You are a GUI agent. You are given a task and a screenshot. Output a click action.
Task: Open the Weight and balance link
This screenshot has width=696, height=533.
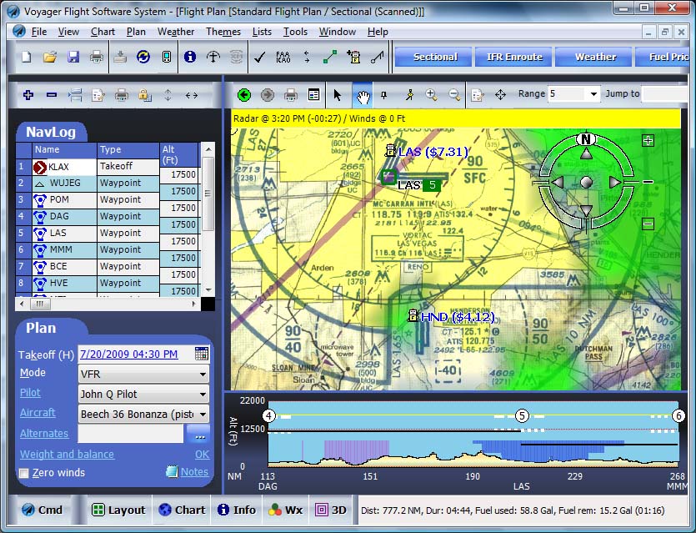[67, 454]
